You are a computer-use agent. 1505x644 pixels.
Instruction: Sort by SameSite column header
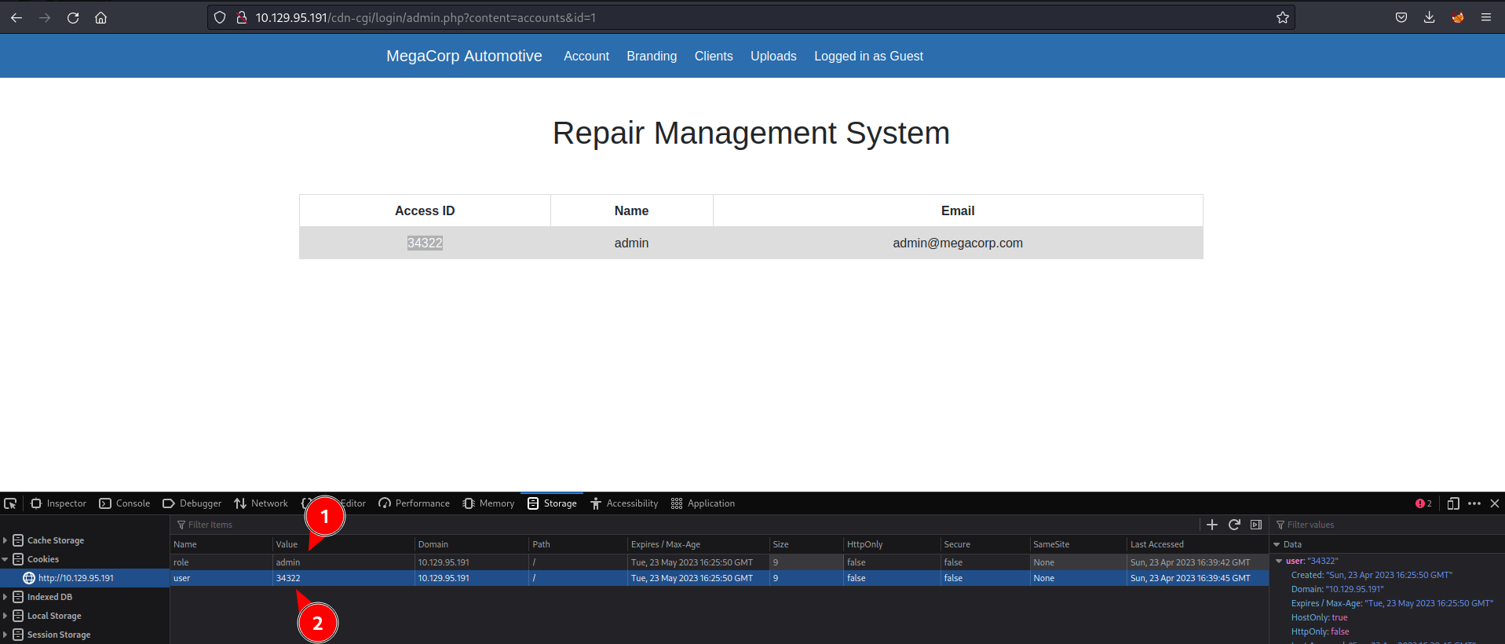(1079, 544)
